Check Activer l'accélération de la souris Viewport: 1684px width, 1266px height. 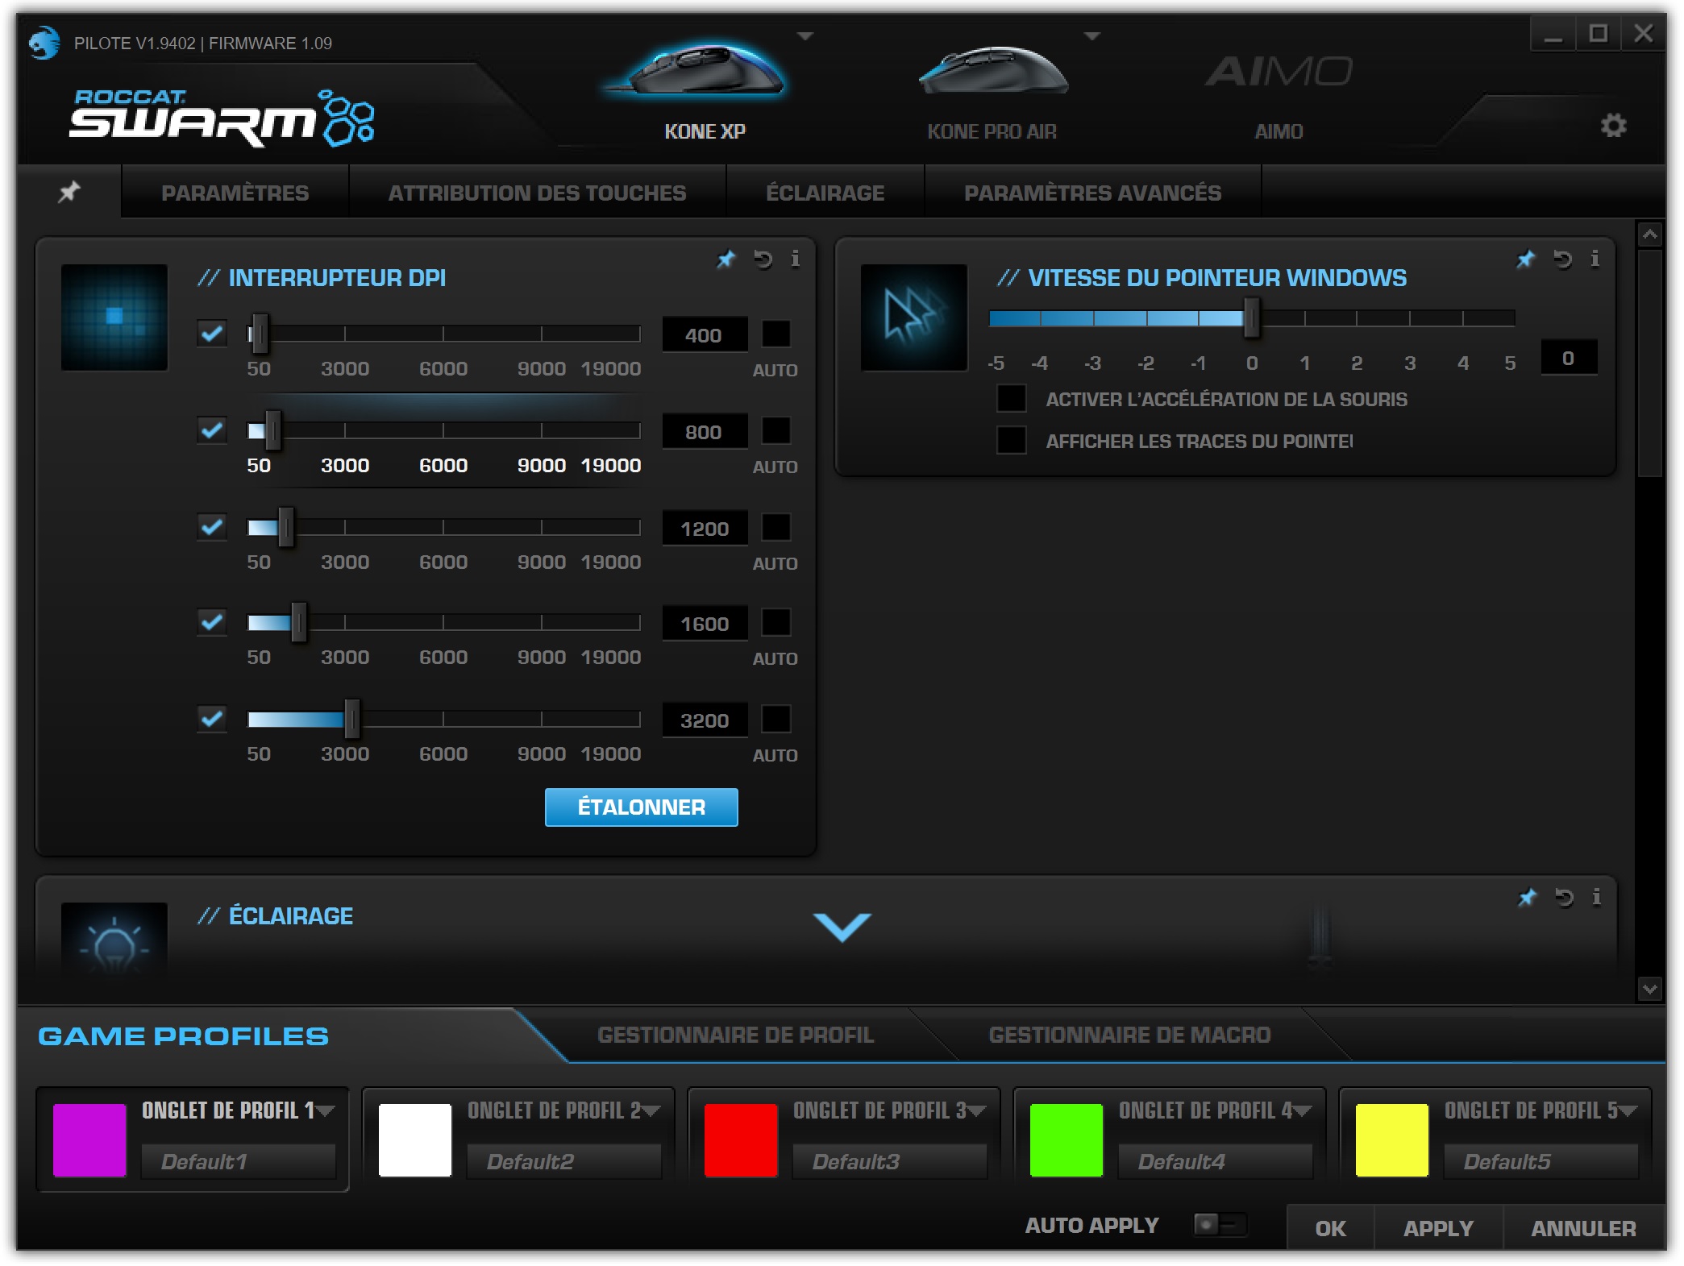1012,398
